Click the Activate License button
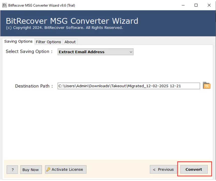The height and width of the screenshot is (181, 216). [x=66, y=169]
